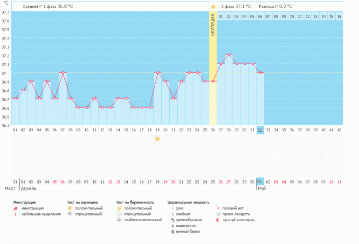Click the положительный ovulation test legend icon

click(x=70, y=208)
